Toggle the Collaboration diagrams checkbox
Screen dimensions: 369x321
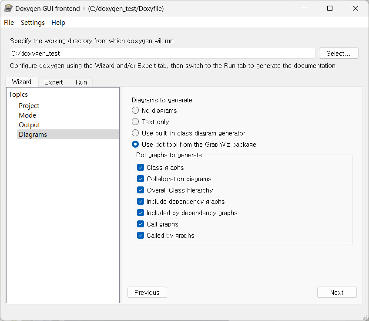click(x=141, y=179)
